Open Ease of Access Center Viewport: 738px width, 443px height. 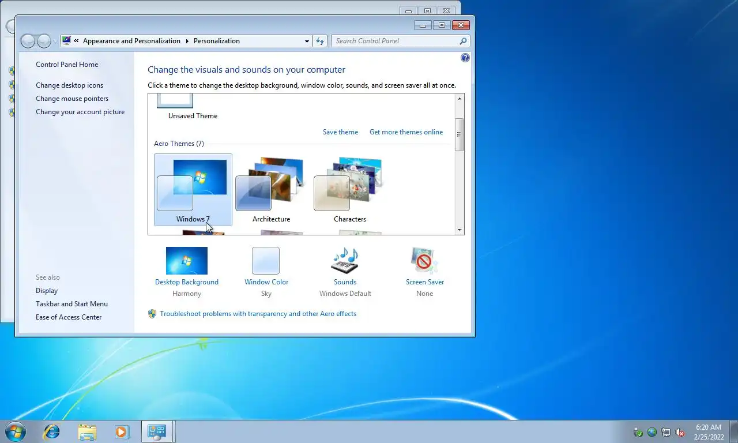pyautogui.click(x=69, y=317)
